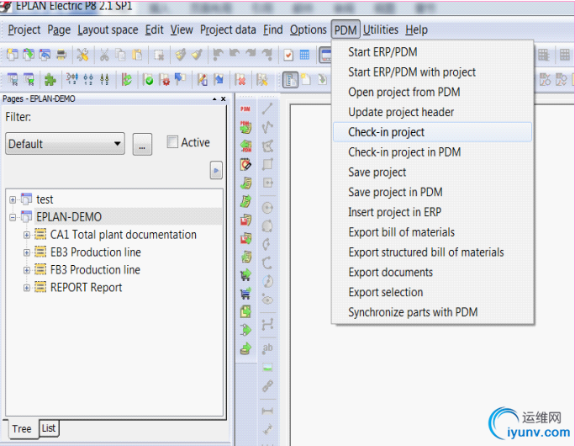Open the Help menu
The width and height of the screenshot is (575, 446).
pyautogui.click(x=416, y=29)
